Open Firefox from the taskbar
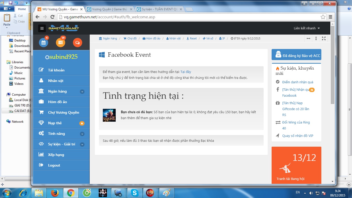352x198 pixels. tap(55, 193)
